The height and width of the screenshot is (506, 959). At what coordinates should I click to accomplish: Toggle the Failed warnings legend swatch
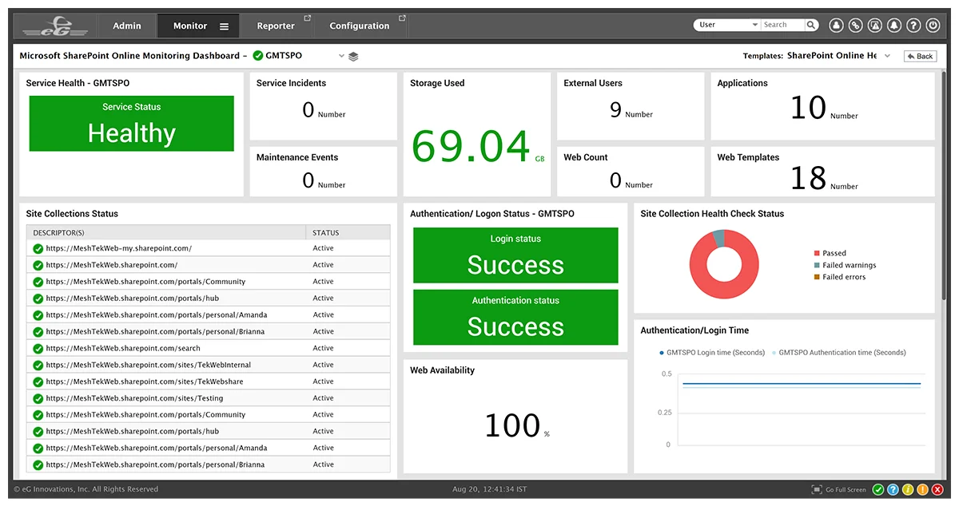coord(817,265)
